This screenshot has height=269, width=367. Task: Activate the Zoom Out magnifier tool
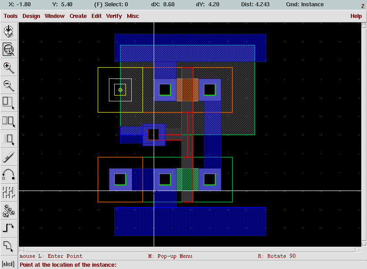tap(9, 85)
